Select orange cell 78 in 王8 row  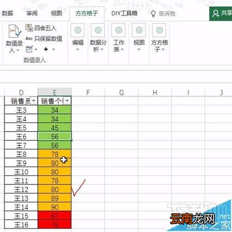[55, 154]
